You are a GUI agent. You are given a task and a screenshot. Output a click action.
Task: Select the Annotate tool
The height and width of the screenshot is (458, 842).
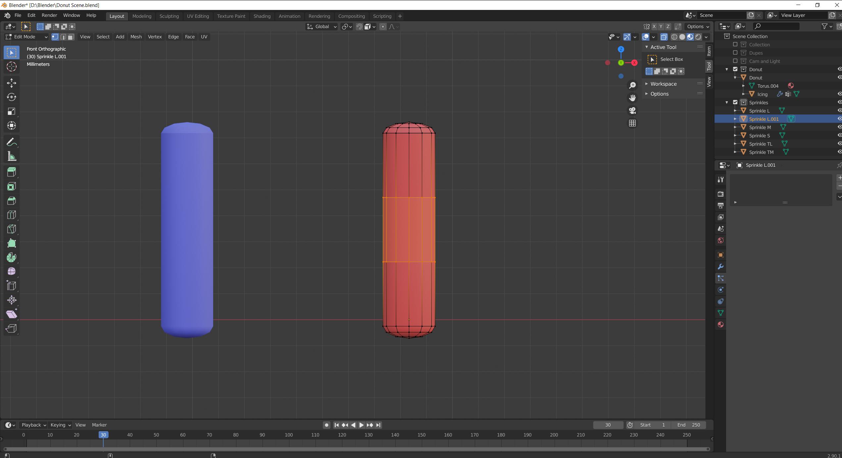12,142
